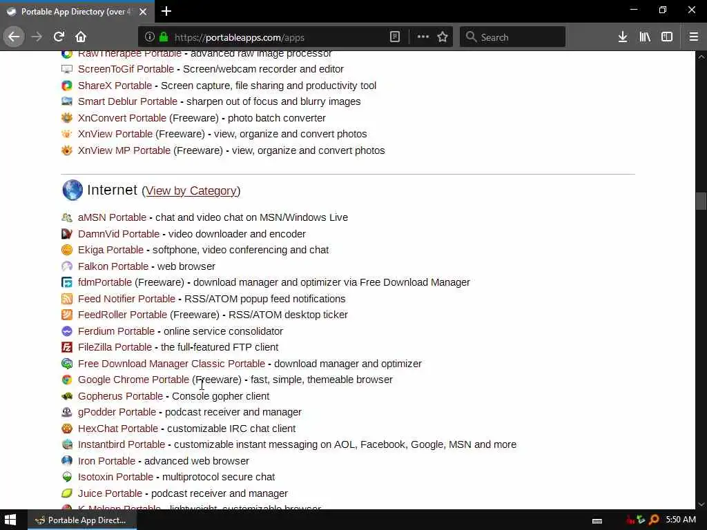The image size is (707, 530).
Task: Click the Internet globe category icon
Action: coord(72,190)
